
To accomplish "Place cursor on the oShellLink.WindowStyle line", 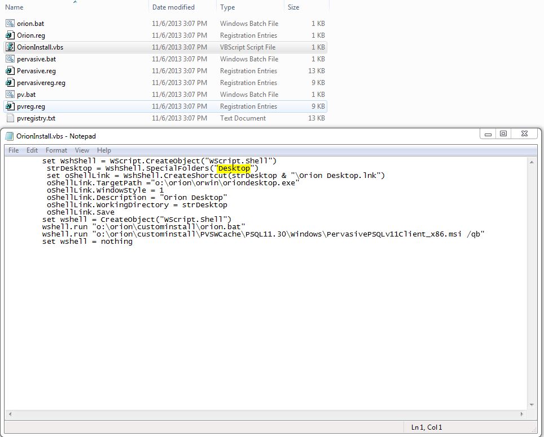I will 105,190.
